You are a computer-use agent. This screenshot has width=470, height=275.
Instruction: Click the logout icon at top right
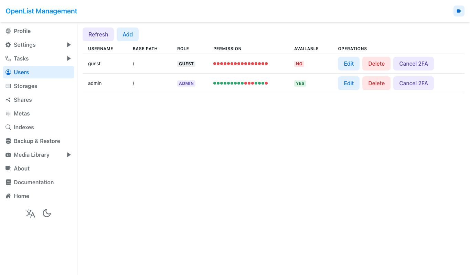click(459, 11)
